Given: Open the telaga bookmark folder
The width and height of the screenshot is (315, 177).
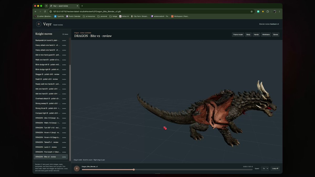Looking at the screenshot, I should (x=113, y=16).
